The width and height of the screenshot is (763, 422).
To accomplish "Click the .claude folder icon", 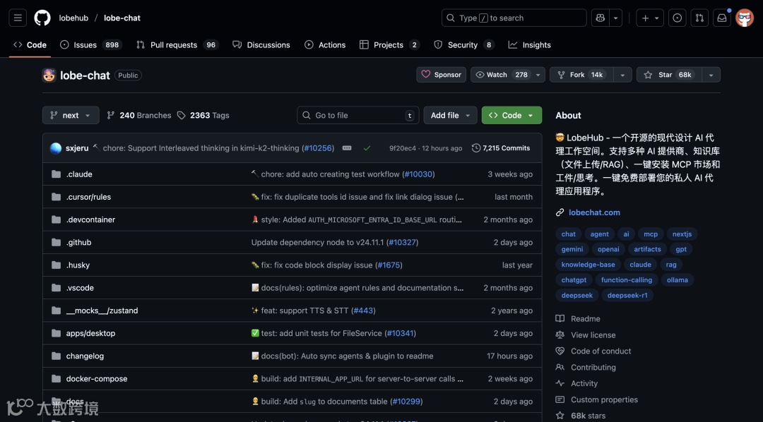I will [57, 174].
